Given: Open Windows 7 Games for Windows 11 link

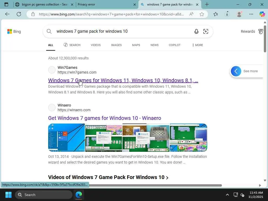Looking at the screenshot, I should pos(123,80).
